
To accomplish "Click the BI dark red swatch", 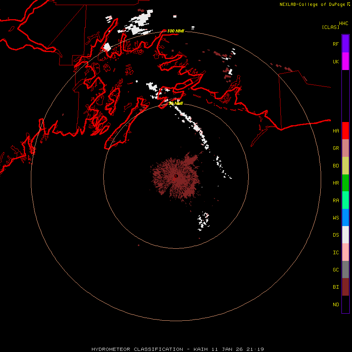I will point(345,287).
